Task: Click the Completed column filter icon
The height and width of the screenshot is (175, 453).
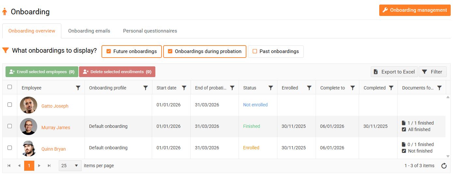Action: pos(391,88)
